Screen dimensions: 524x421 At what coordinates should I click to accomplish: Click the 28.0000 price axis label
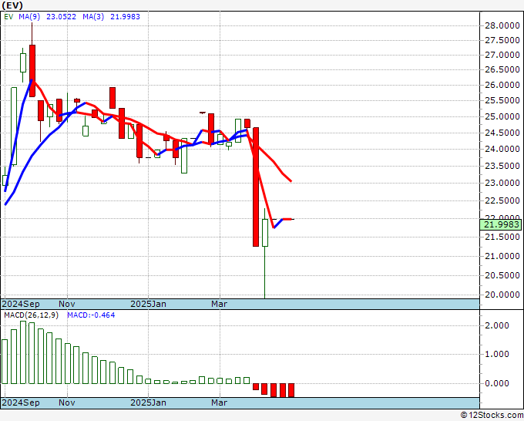502,25
